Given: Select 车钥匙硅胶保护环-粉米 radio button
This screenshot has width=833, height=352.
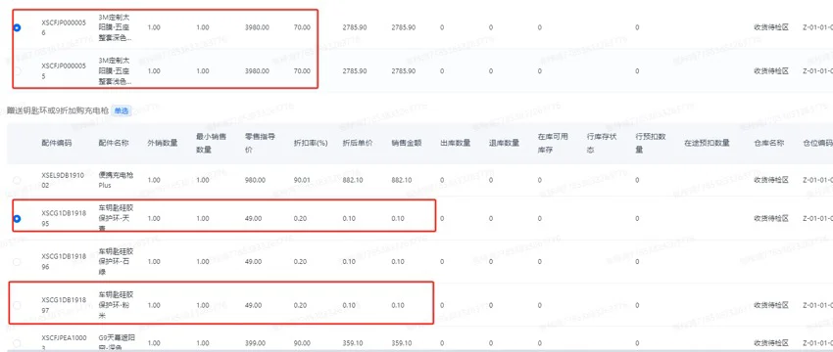Looking at the screenshot, I should point(17,305).
